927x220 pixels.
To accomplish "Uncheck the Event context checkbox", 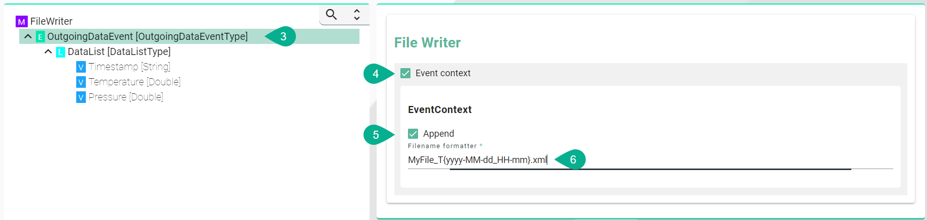I will [x=405, y=74].
